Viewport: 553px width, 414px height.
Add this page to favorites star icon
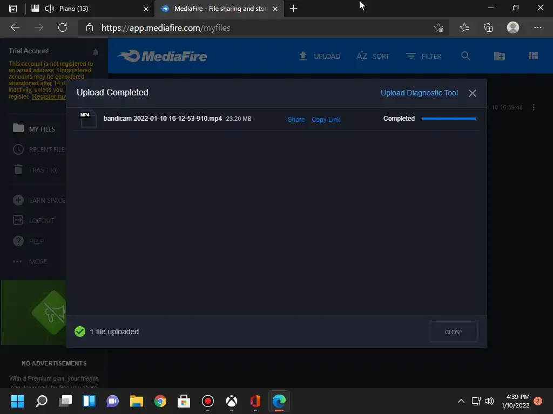pyautogui.click(x=439, y=27)
